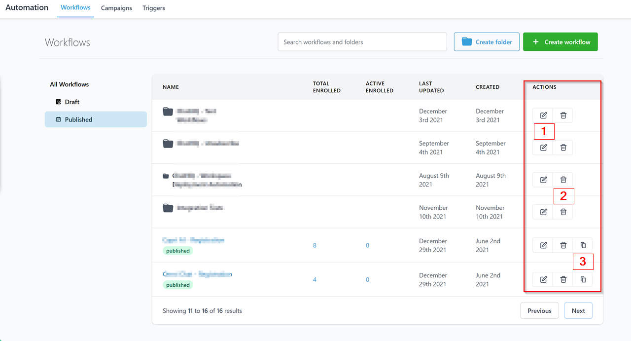Screen dimensions: 631x341
Task: Click the Create folder button
Action: (487, 42)
